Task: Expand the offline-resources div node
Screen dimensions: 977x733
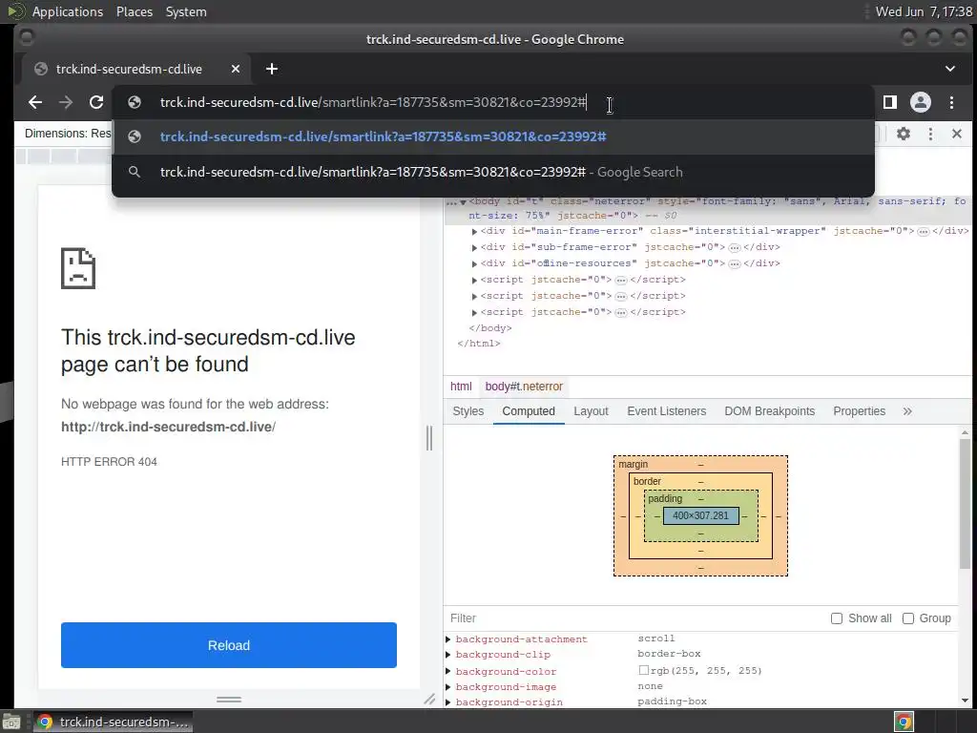Action: pyautogui.click(x=475, y=263)
